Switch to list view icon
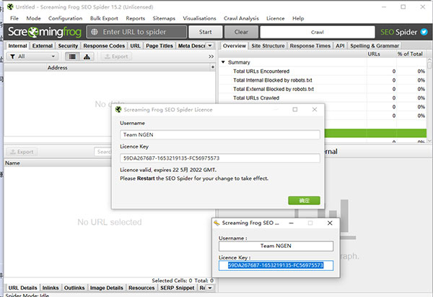The height and width of the screenshot is (297, 433). (72, 56)
